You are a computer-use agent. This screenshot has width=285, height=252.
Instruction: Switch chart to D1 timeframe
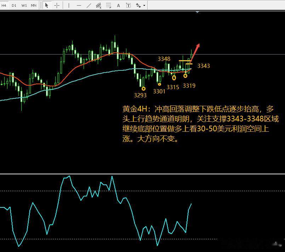pyautogui.click(x=14, y=5)
